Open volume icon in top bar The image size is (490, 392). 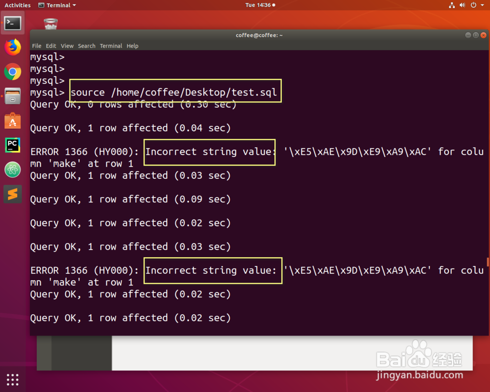coord(463,5)
